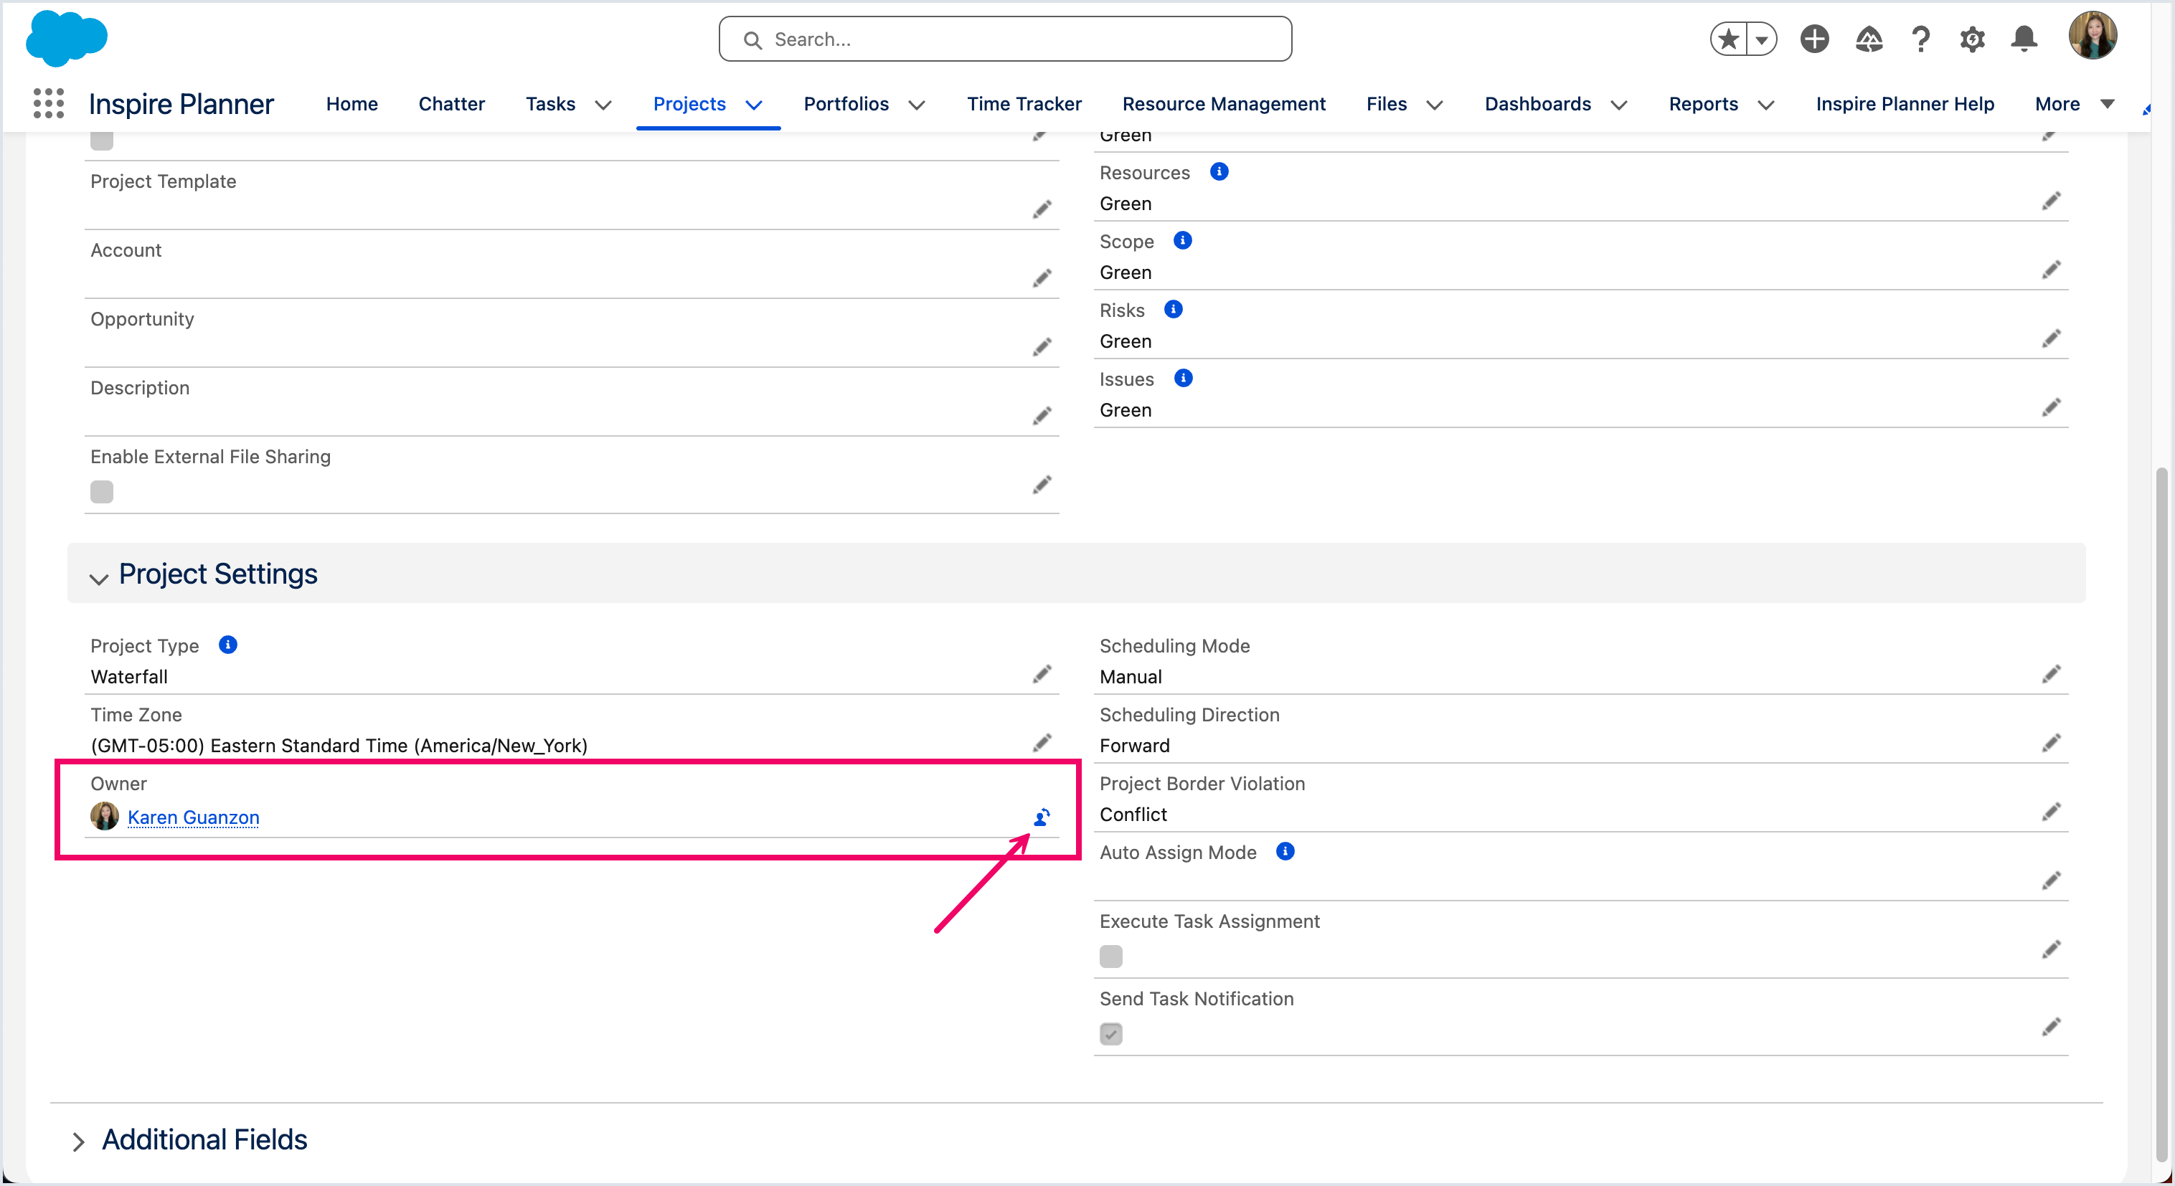Edit the Time Zone pencil icon
The height and width of the screenshot is (1186, 2175).
[x=1042, y=744]
